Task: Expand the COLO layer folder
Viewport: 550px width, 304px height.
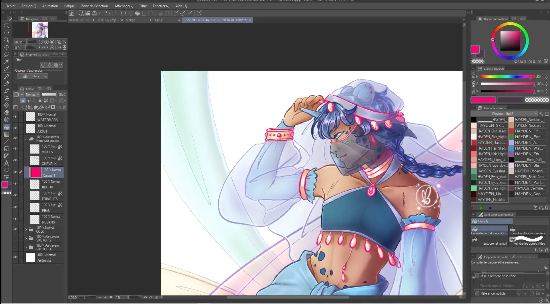Action: 26,229
